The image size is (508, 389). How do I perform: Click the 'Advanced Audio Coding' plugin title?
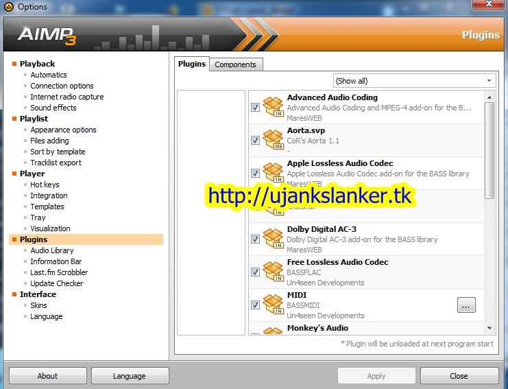coord(332,97)
